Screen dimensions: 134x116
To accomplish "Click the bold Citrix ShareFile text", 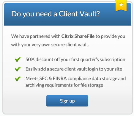I will pyautogui.click(x=78, y=36).
